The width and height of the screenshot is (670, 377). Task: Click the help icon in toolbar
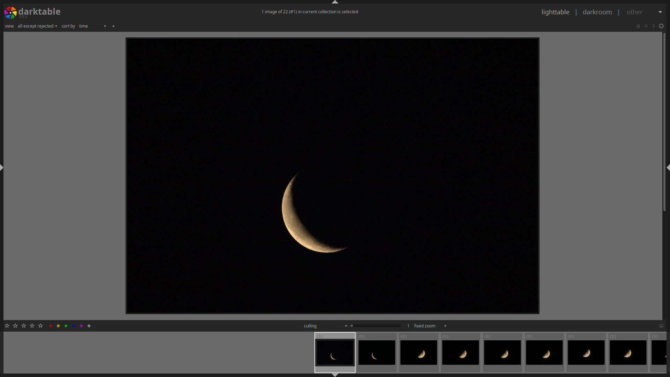[654, 26]
